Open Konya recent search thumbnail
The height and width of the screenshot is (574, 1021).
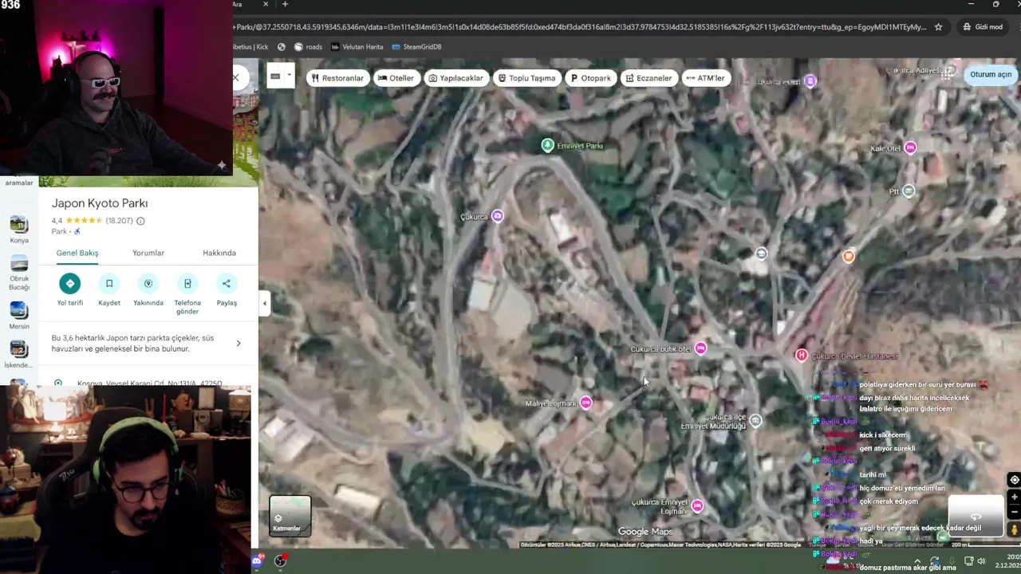18,224
